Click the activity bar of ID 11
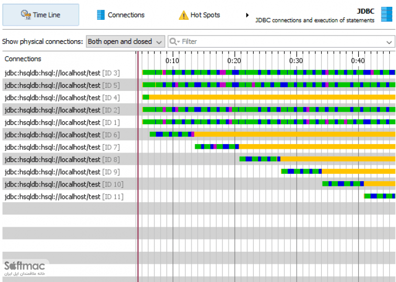 tap(379, 196)
